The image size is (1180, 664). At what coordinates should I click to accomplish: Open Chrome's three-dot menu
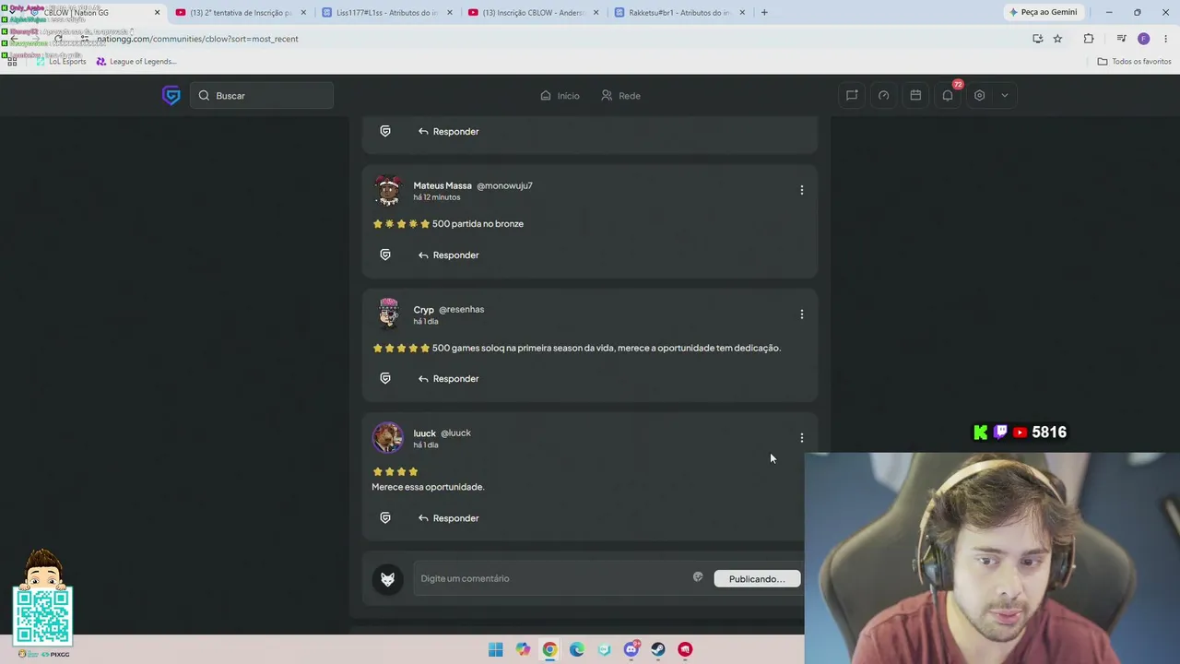(1166, 39)
